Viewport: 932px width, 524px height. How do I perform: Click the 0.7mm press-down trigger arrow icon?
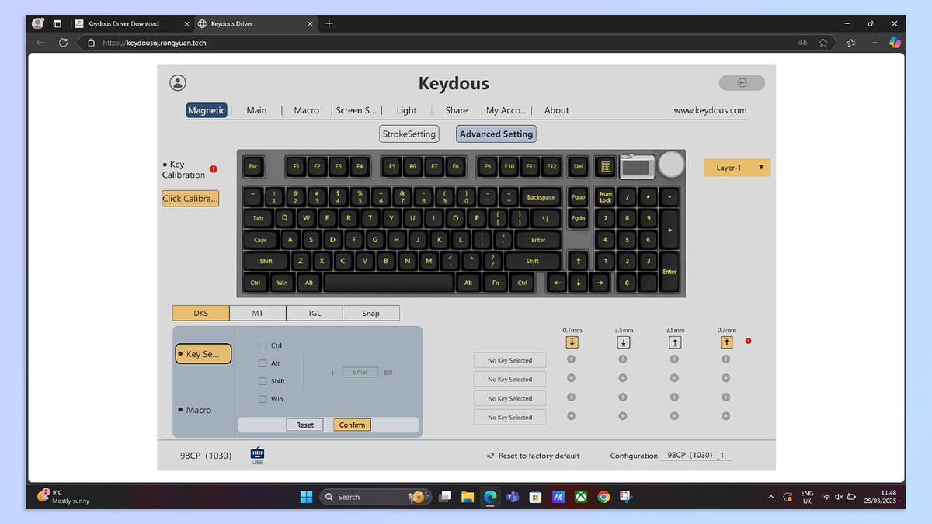coord(572,342)
